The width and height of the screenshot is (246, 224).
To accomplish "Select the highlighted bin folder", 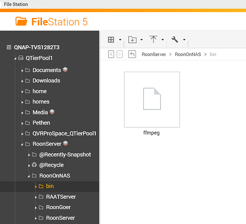I will (x=50, y=186).
